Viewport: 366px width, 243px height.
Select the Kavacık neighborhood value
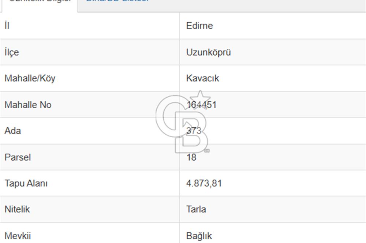click(x=203, y=78)
